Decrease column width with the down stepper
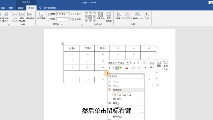 point(68,20)
